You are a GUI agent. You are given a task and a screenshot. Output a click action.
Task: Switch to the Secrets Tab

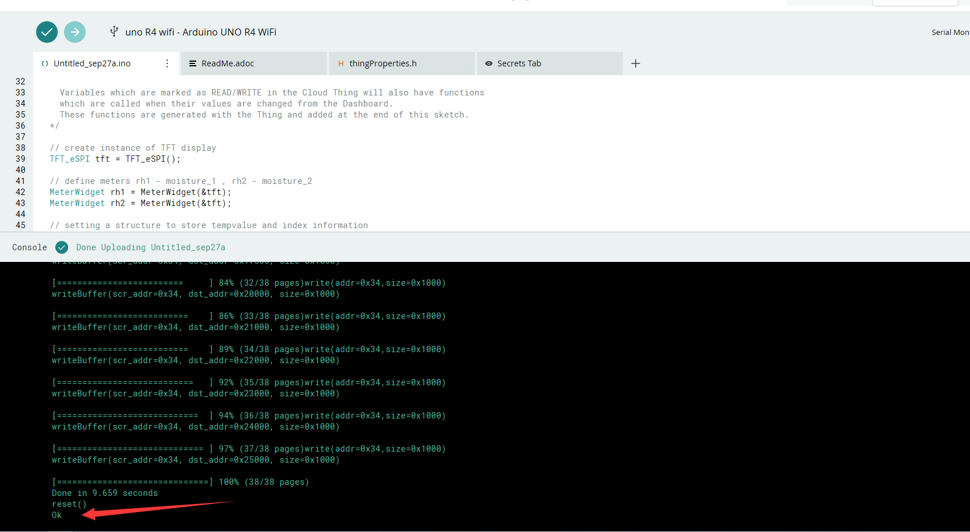[x=550, y=63]
